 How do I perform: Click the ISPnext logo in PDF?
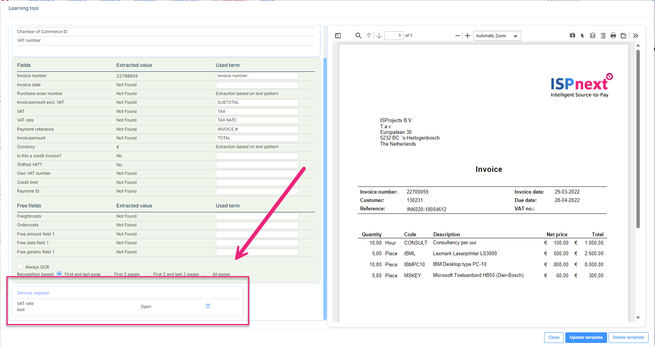coord(582,85)
